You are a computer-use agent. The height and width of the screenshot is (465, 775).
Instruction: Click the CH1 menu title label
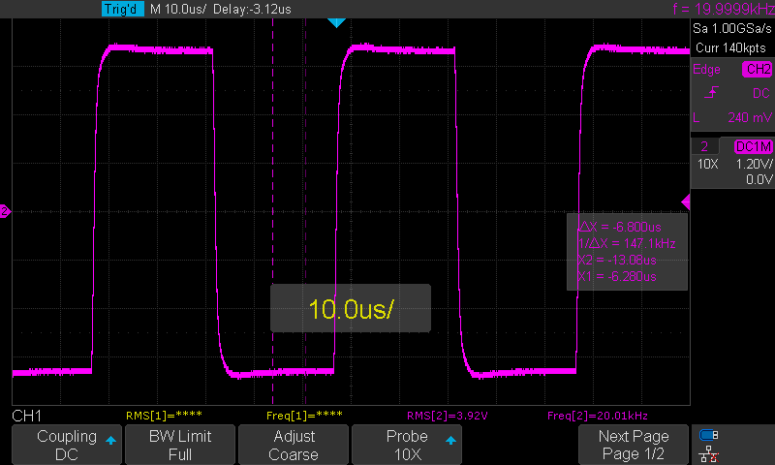coord(27,416)
